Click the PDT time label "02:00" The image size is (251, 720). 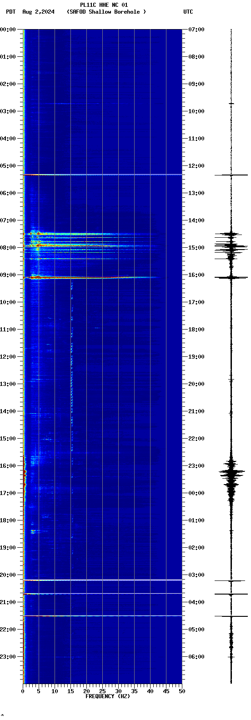coord(8,84)
